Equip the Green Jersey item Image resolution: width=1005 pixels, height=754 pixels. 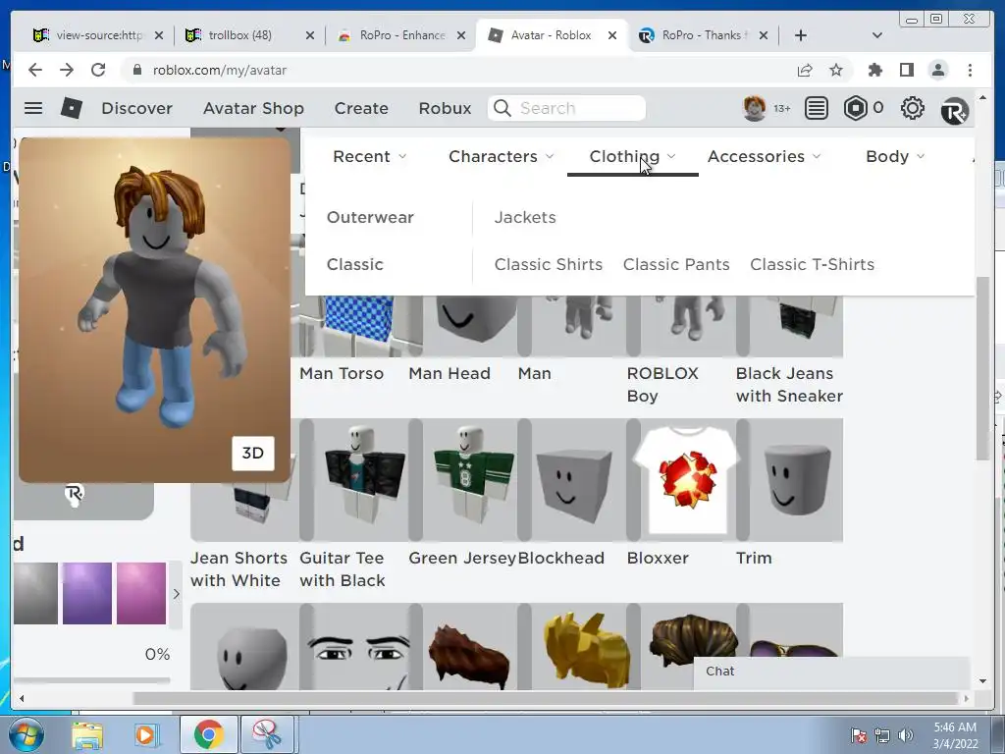470,481
